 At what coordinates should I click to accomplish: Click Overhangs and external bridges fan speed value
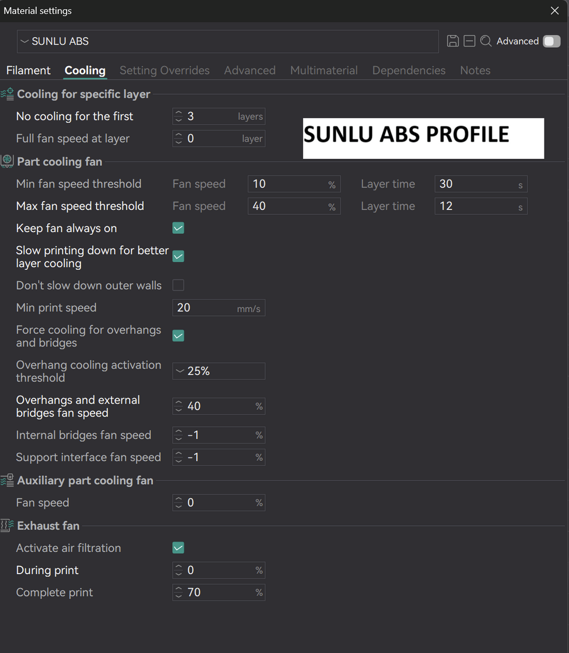219,406
